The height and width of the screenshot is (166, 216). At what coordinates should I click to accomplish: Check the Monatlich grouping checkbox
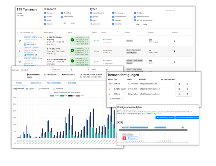click(54, 89)
